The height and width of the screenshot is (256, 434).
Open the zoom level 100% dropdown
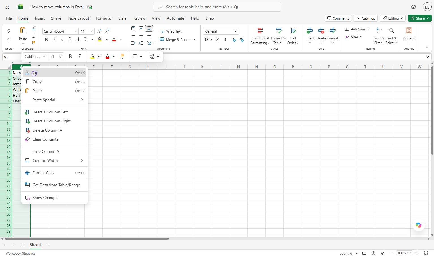(x=404, y=253)
